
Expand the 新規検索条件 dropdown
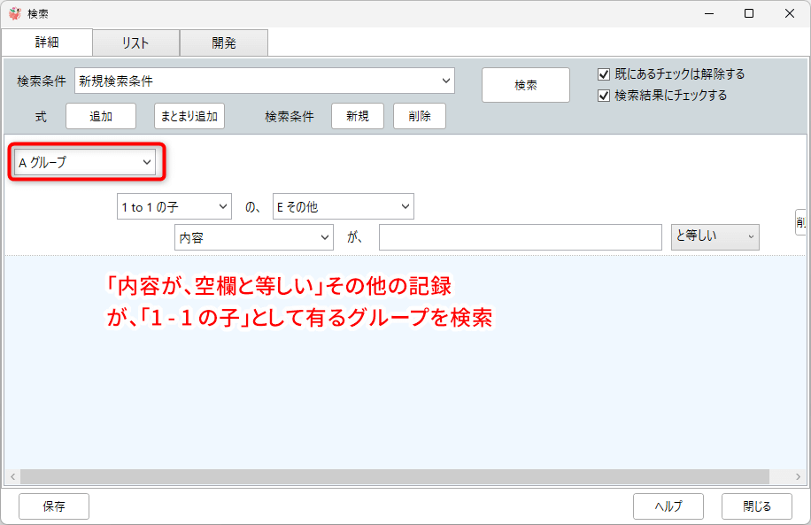[265, 81]
